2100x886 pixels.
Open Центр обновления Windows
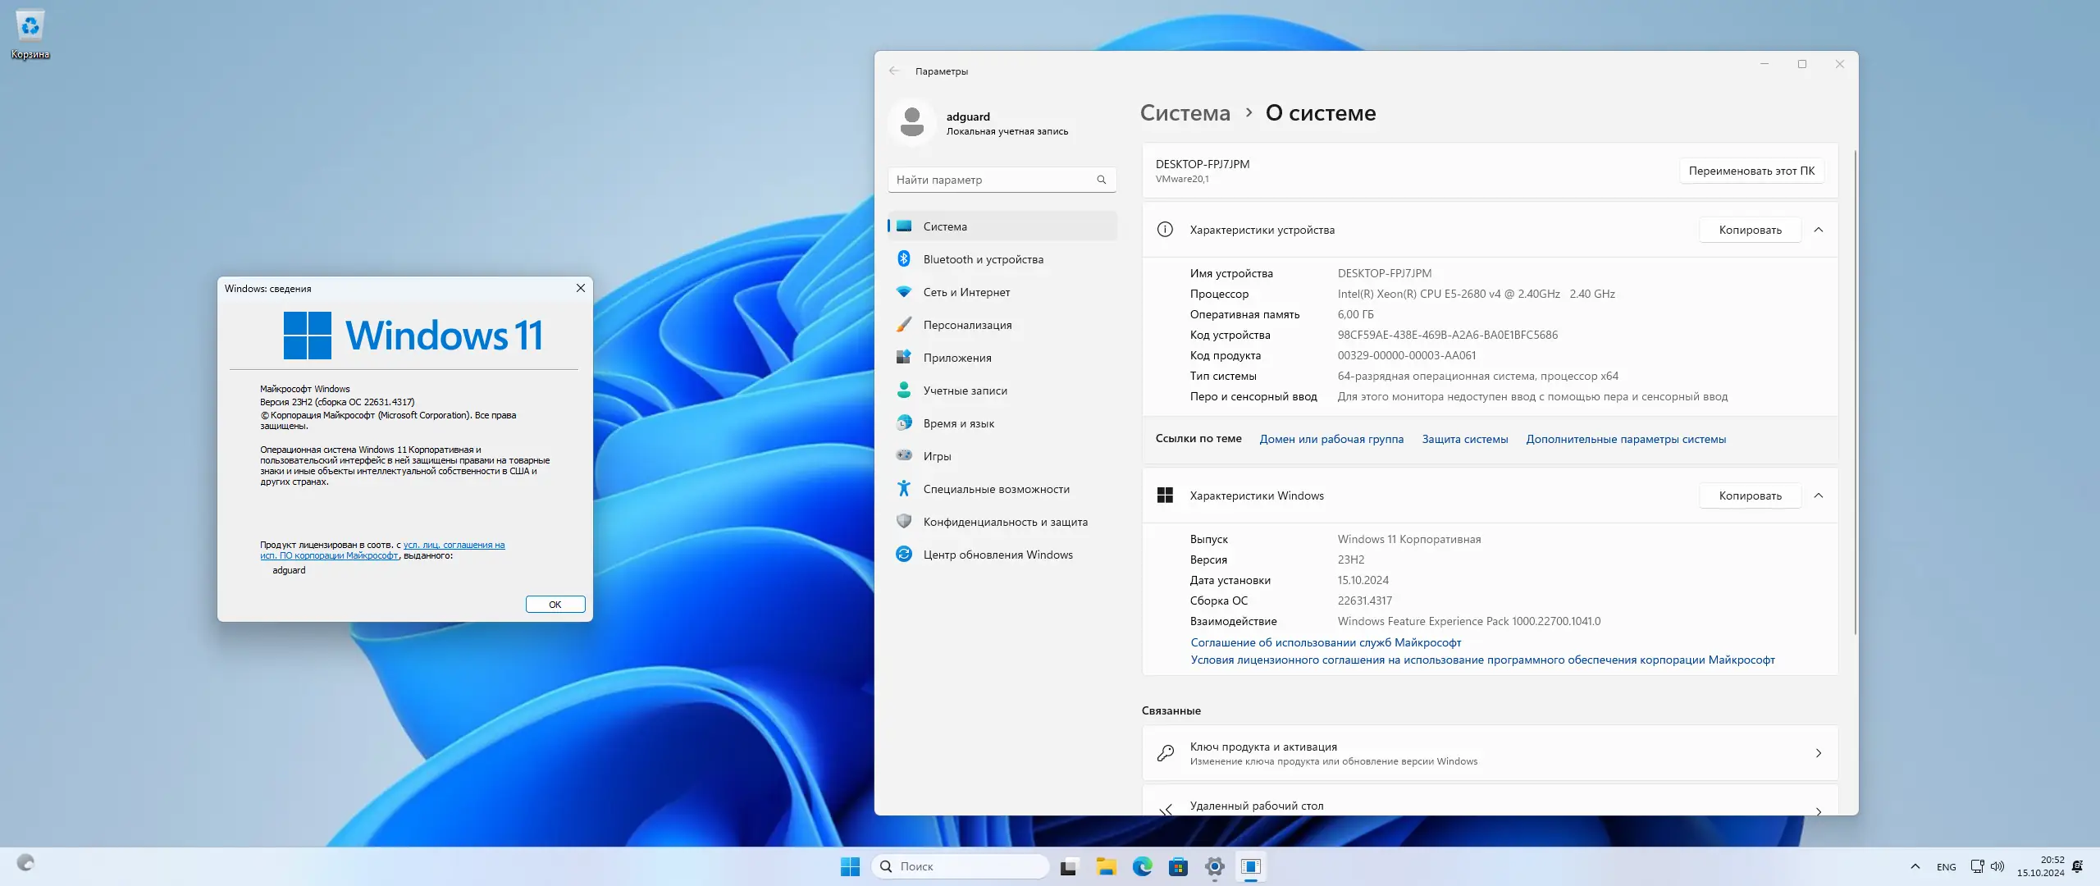click(997, 555)
